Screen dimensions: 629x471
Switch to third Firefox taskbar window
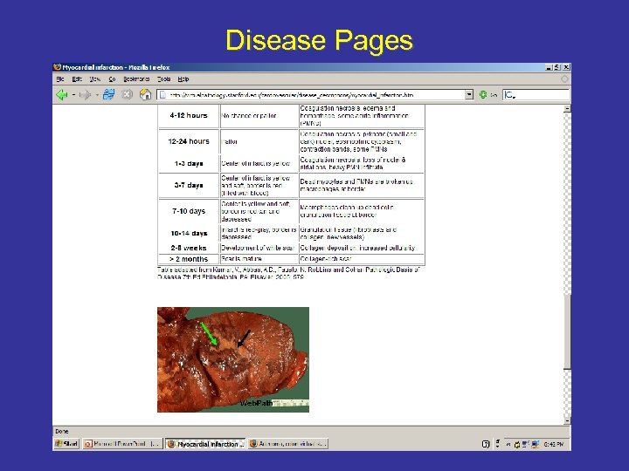point(288,444)
